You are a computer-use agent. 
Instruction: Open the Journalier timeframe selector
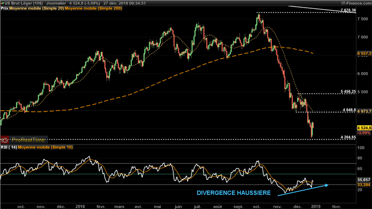(56, 3)
